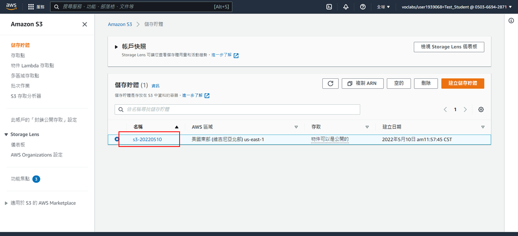This screenshot has height=236, width=518.
Task: Focus the bucket name search field
Action: [x=237, y=109]
